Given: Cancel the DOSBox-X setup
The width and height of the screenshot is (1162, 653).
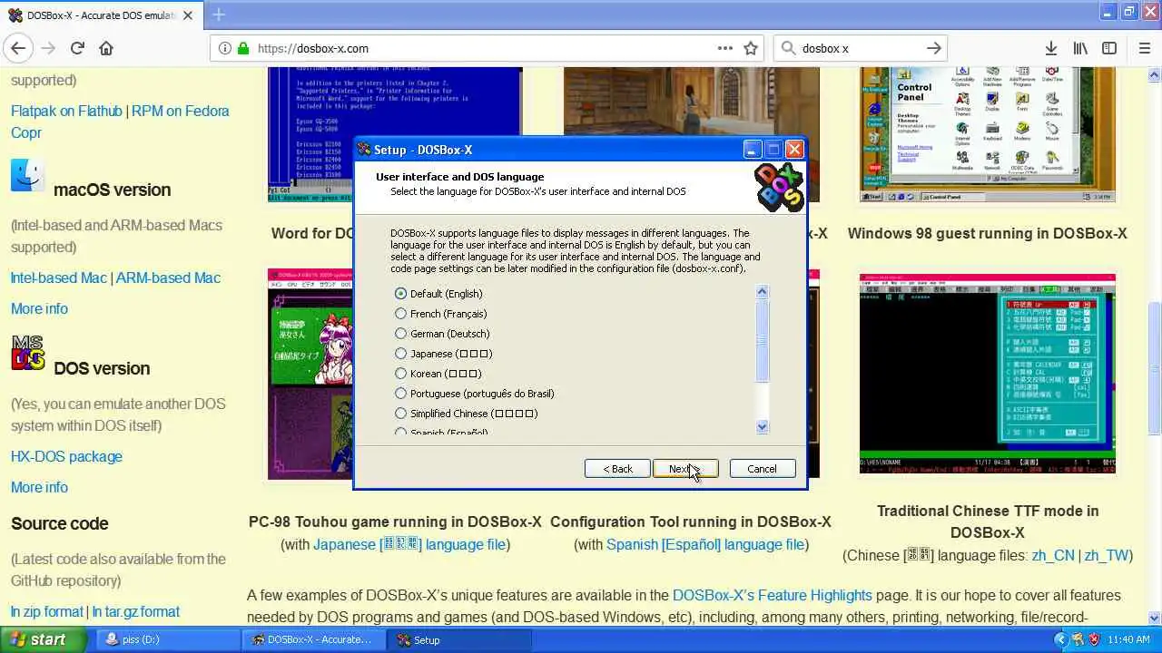Looking at the screenshot, I should pyautogui.click(x=762, y=469).
